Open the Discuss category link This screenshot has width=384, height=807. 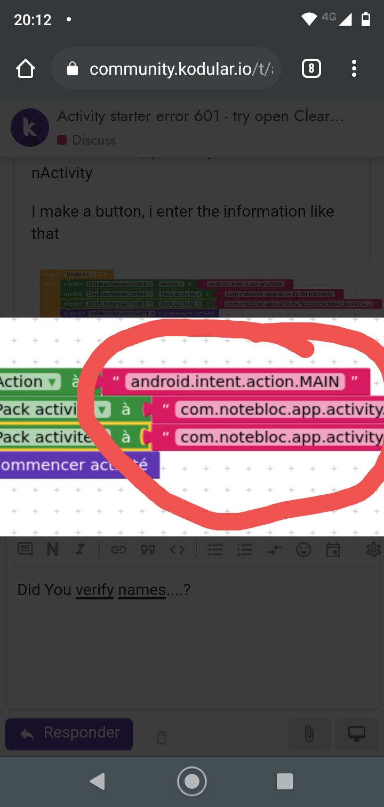coord(86,140)
